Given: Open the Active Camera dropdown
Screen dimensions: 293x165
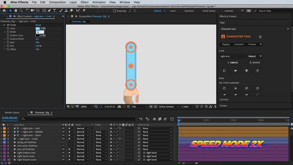Looking at the screenshot, I should [169, 107].
